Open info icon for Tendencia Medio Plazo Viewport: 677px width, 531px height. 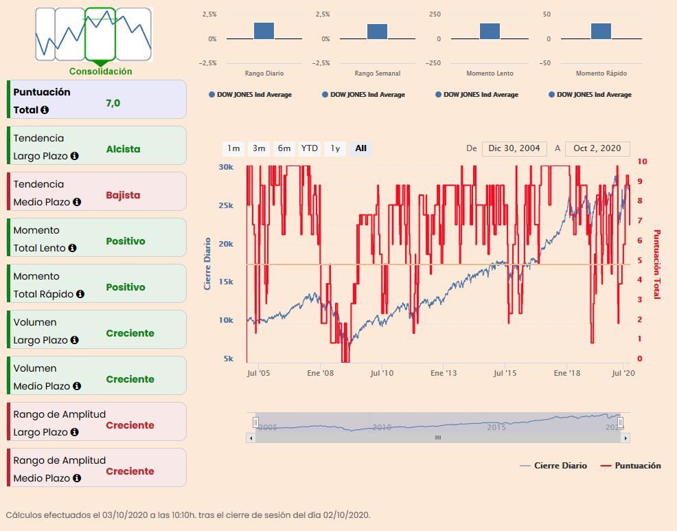(77, 202)
